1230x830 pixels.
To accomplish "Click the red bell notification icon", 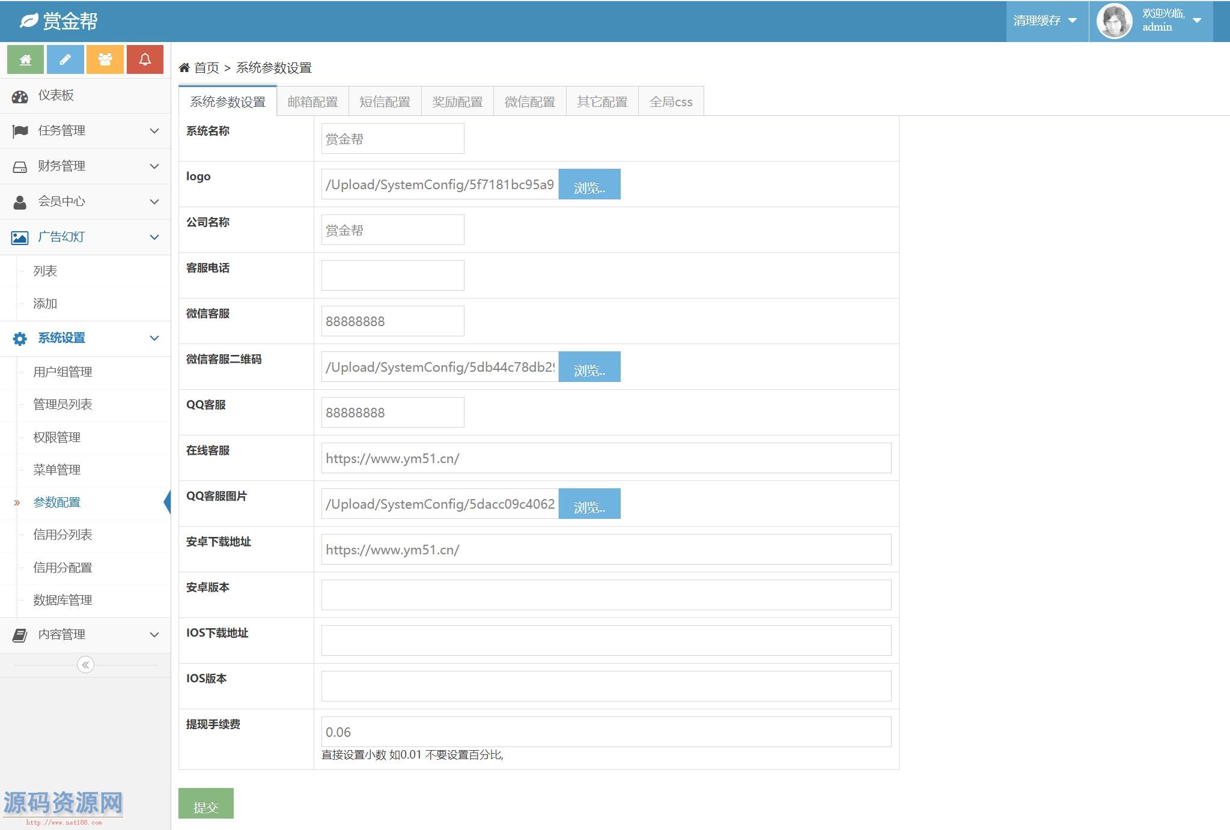I will [145, 59].
